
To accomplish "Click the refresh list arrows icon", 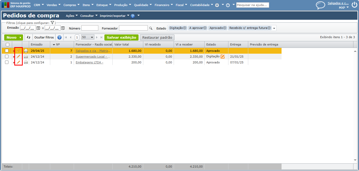I will pos(29,37).
